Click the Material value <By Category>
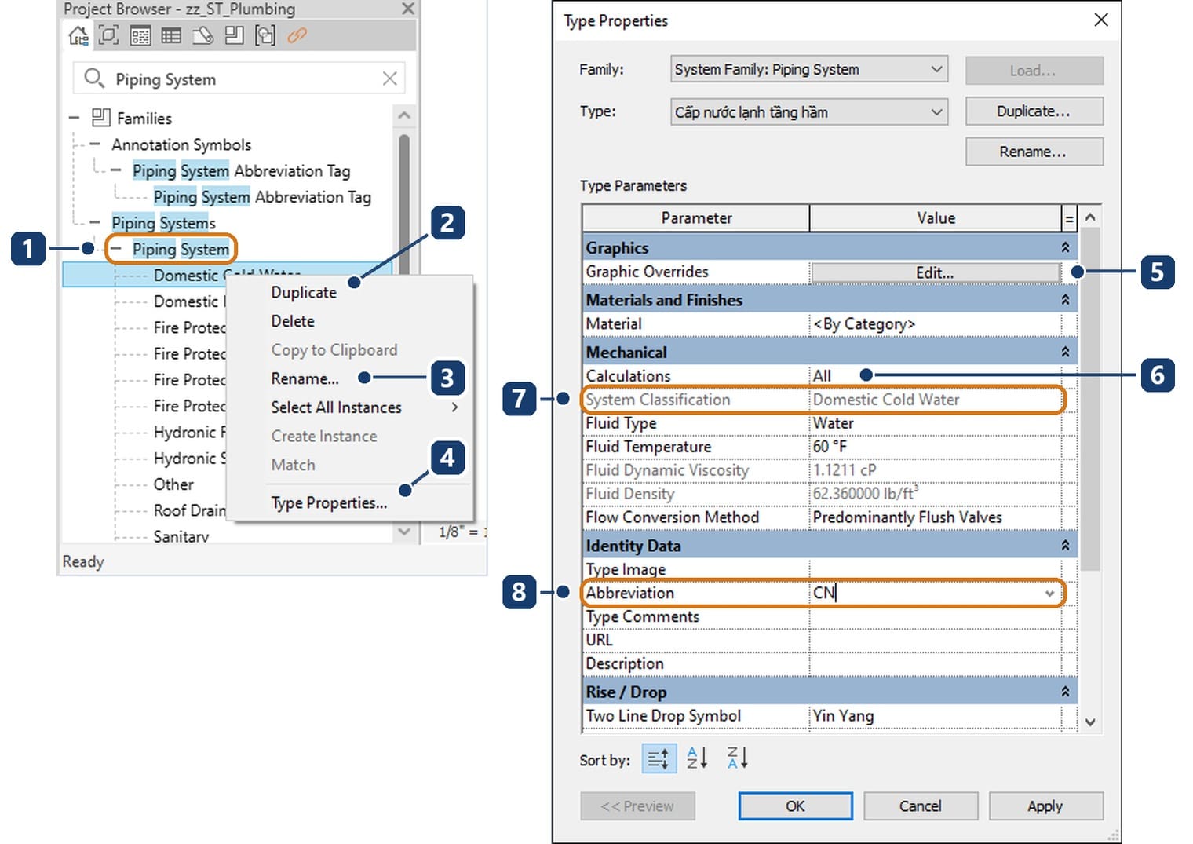The image size is (1193, 844). click(x=864, y=324)
